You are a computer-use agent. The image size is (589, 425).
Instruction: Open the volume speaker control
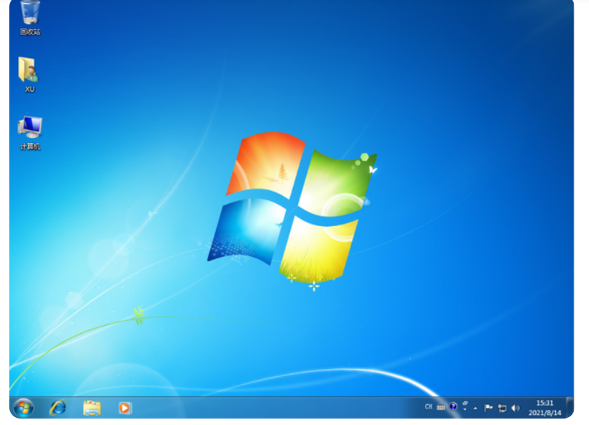[515, 408]
